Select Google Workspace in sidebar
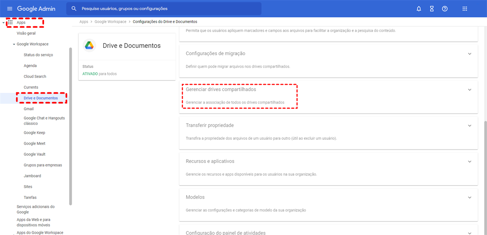The image size is (487, 235). [x=32, y=44]
